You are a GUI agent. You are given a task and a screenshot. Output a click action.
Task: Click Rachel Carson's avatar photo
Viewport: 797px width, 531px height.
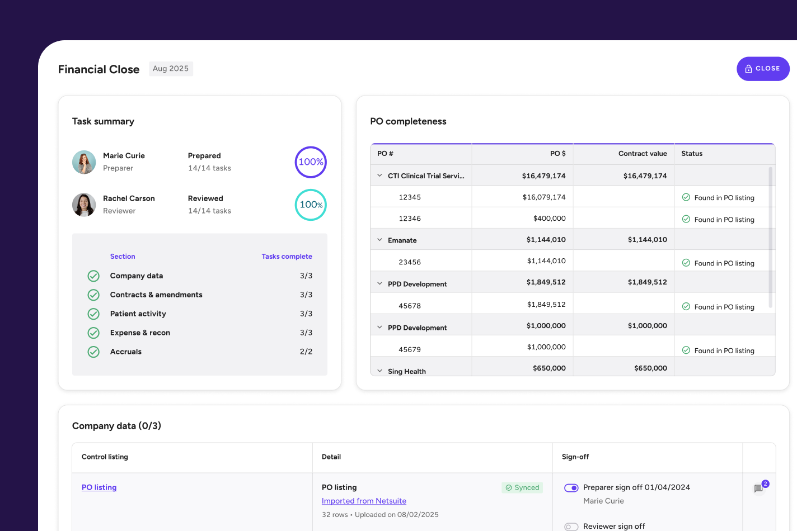pyautogui.click(x=84, y=205)
